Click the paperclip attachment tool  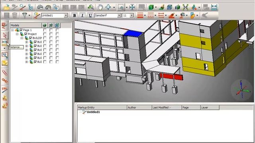click(x=4, y=73)
